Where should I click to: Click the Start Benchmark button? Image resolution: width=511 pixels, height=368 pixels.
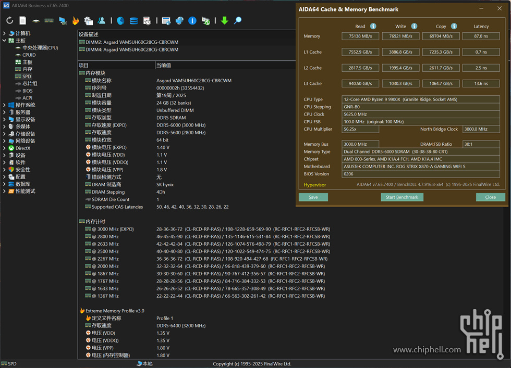[x=402, y=197]
